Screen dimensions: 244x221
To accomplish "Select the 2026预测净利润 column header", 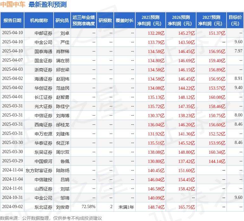I will 181,20.
